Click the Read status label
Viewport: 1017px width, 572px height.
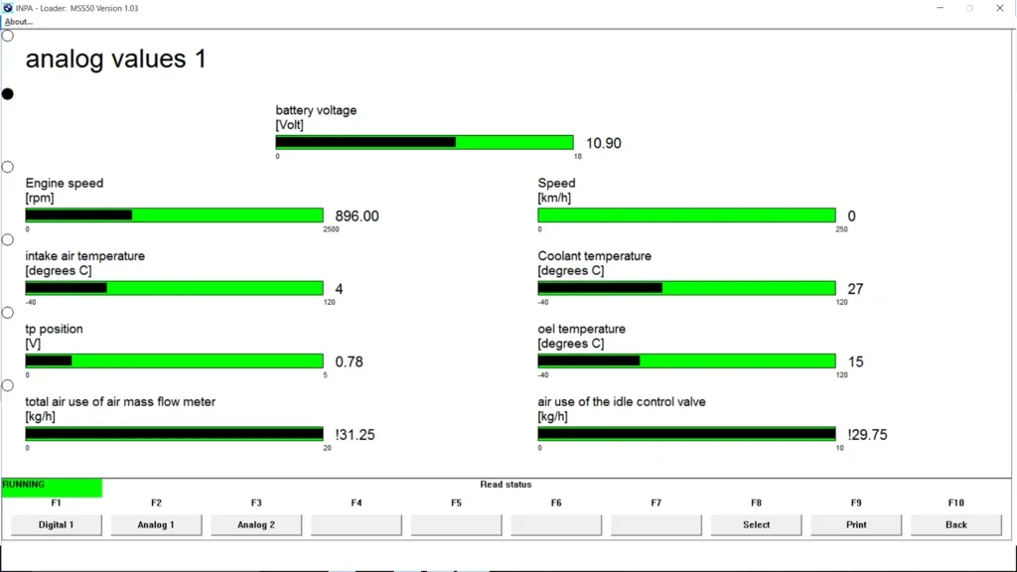(x=506, y=485)
